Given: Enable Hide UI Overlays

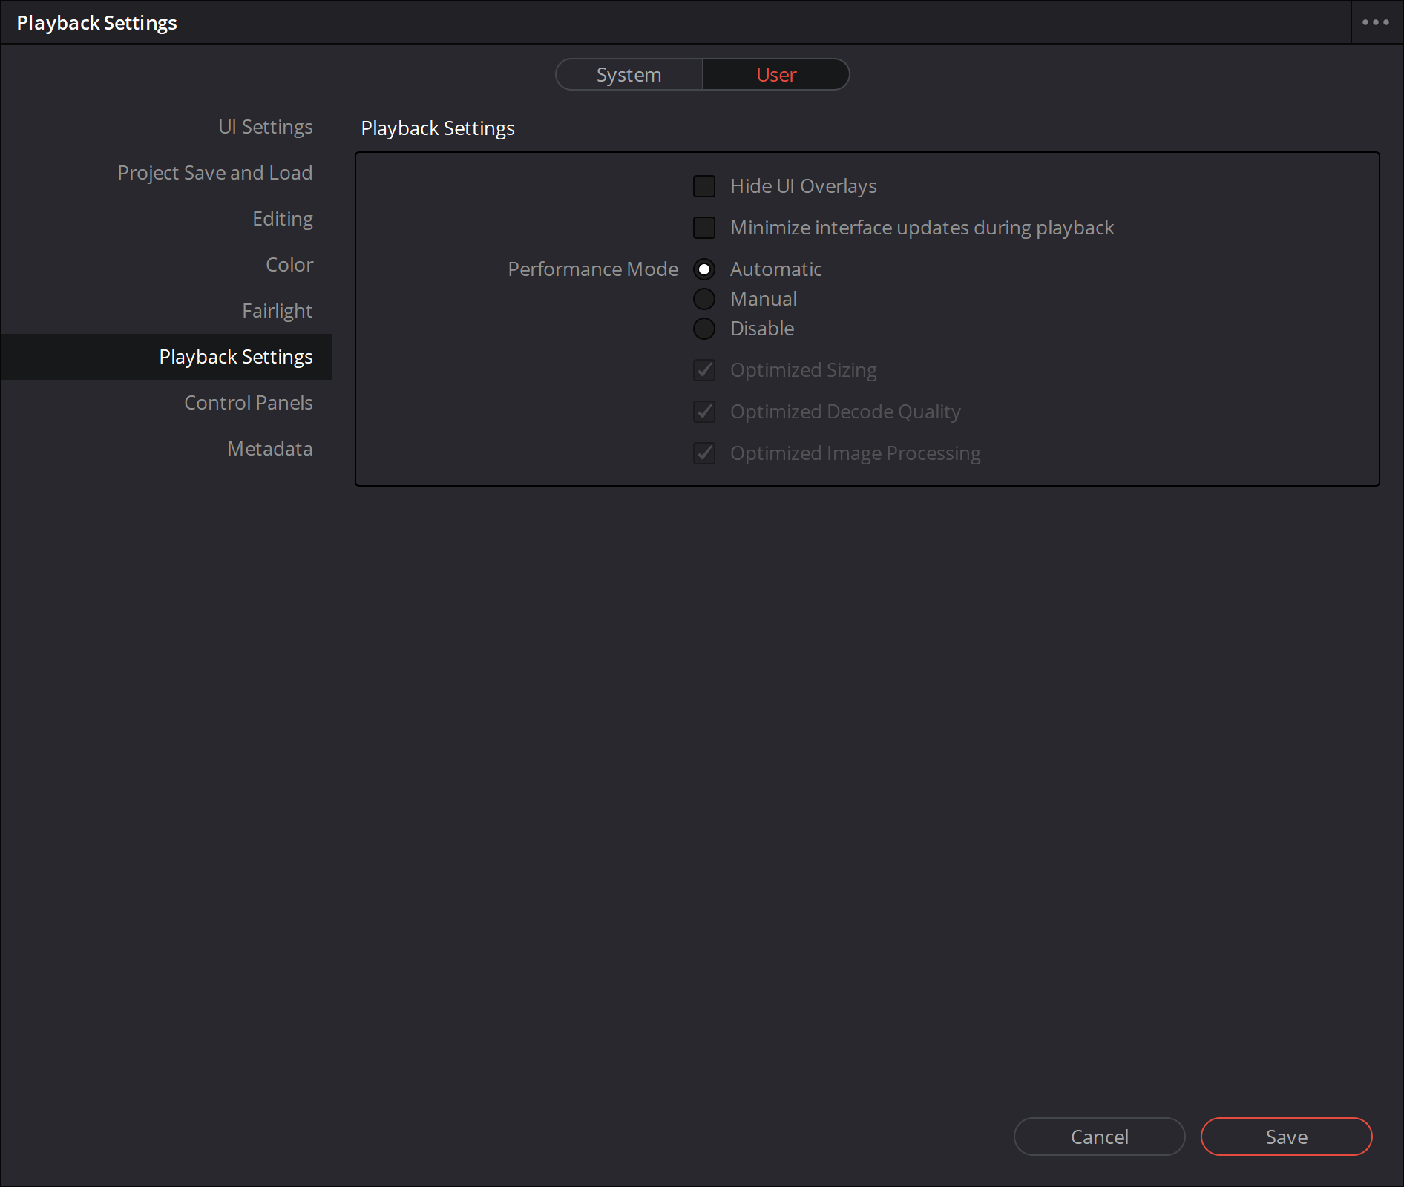Looking at the screenshot, I should point(704,186).
